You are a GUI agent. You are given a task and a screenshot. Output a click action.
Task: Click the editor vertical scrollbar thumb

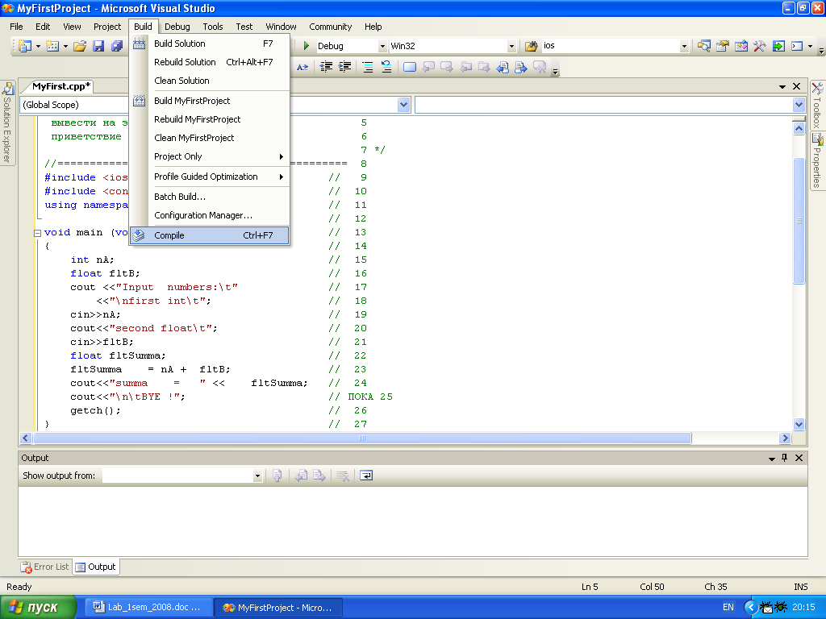[x=799, y=221]
